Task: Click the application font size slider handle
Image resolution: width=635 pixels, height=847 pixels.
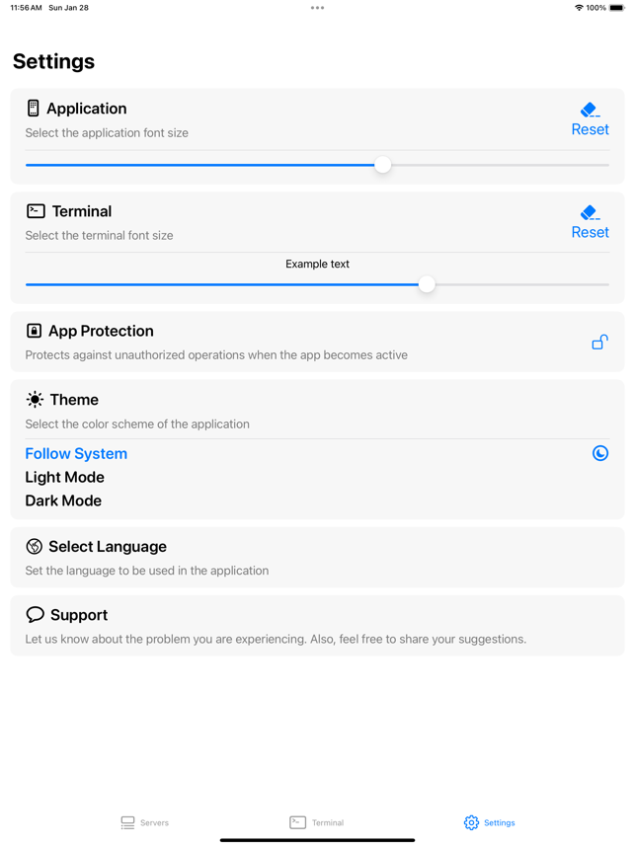Action: point(382,165)
